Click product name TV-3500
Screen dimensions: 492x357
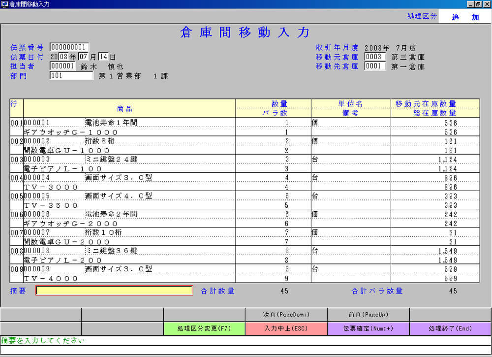[51, 205]
